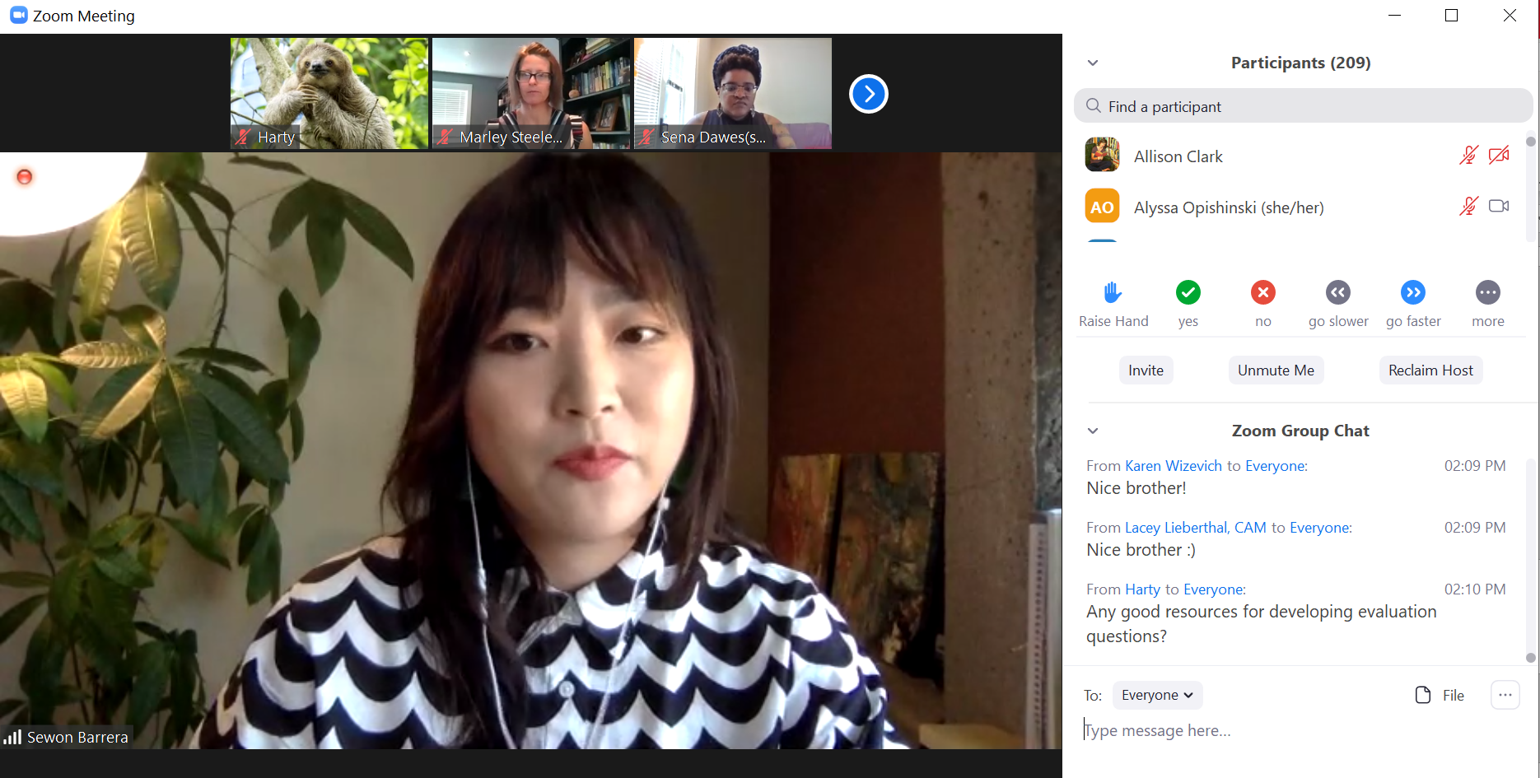Click the red no reaction icon
The height and width of the screenshot is (778, 1540).
[x=1262, y=292]
